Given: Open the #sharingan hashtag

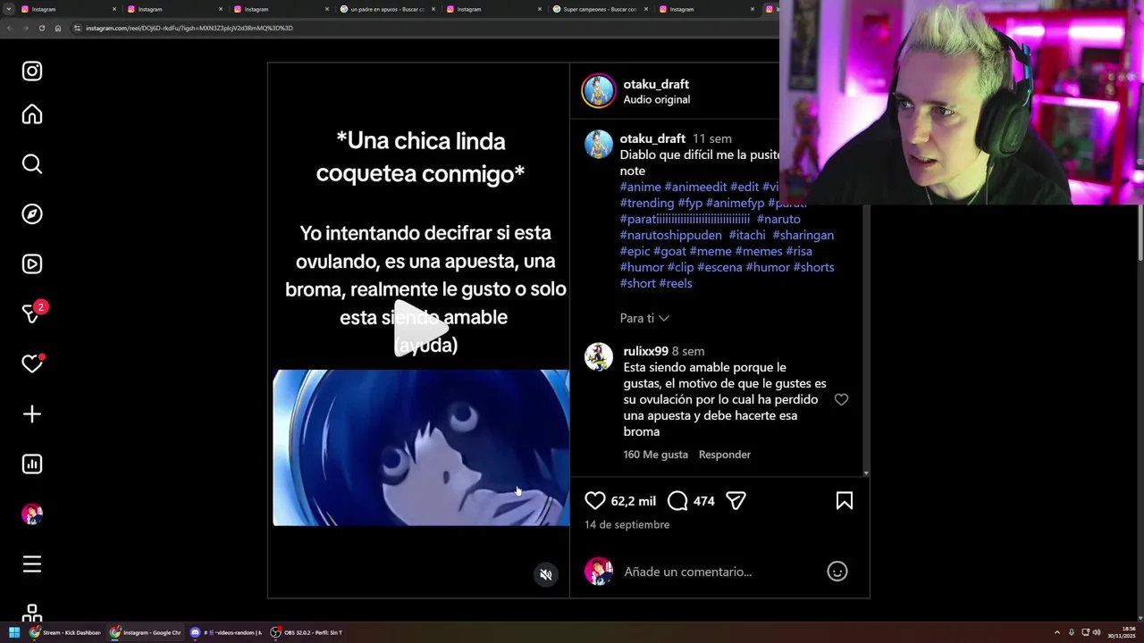Looking at the screenshot, I should (803, 235).
